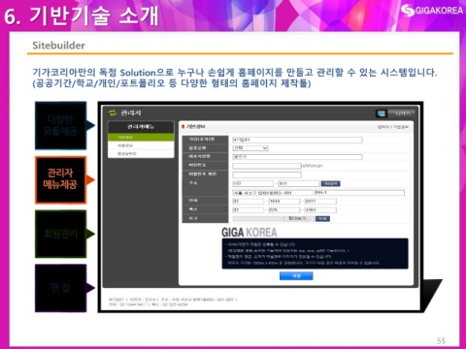Click the green refresh icon beside 관리자
Screen dimensions: 466x349
[x=113, y=112]
